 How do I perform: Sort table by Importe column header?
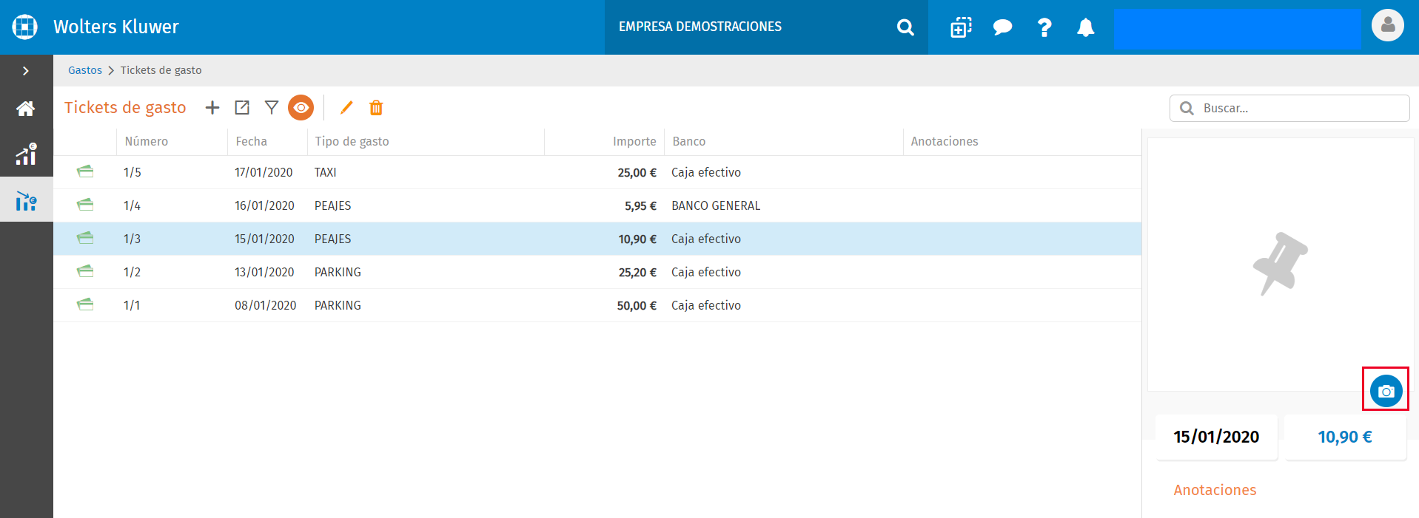[634, 141]
